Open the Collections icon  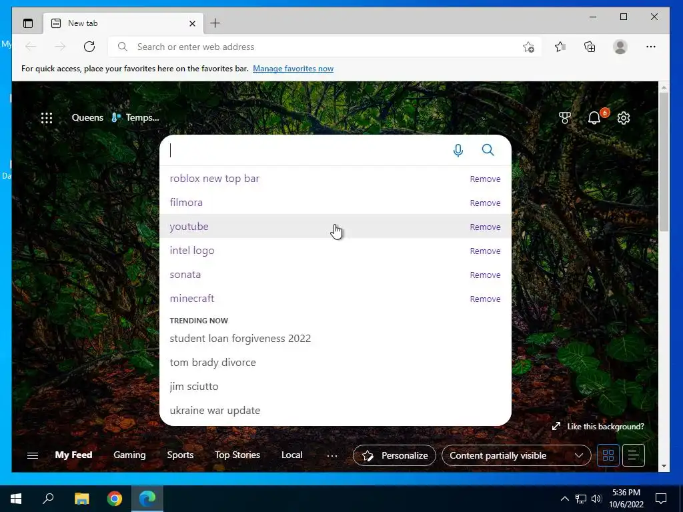point(590,47)
